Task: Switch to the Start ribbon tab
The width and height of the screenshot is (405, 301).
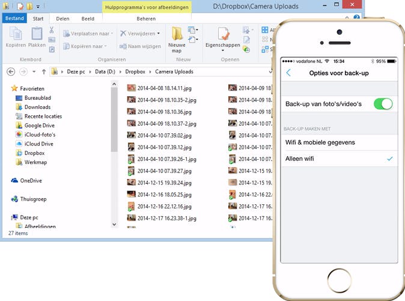Action: click(x=38, y=19)
